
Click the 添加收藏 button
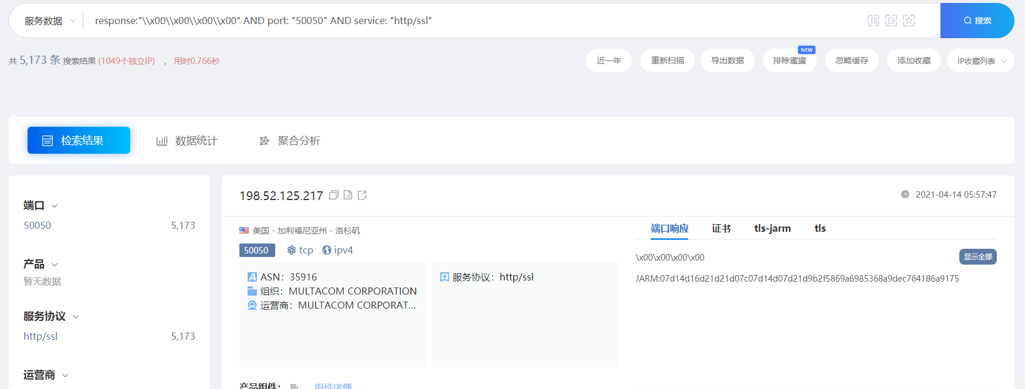pyautogui.click(x=914, y=60)
